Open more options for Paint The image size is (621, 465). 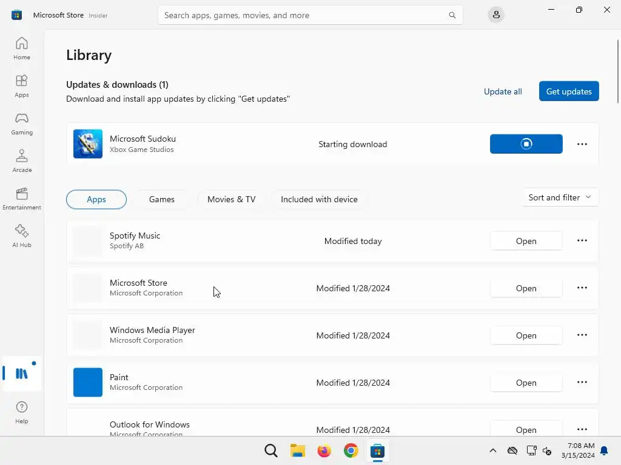tap(582, 382)
